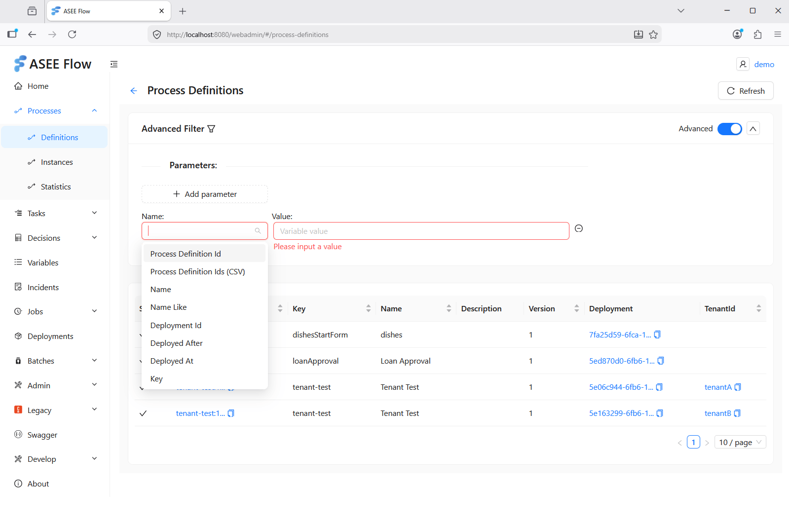
Task: Choose Deployed At option
Action: (204, 361)
